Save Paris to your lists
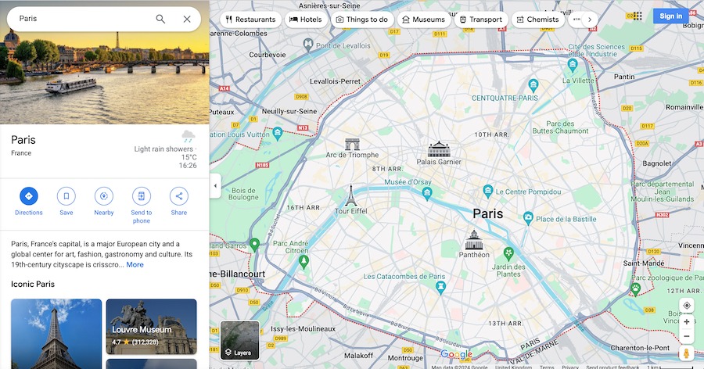Image resolution: width=704 pixels, height=369 pixels. coord(66,202)
